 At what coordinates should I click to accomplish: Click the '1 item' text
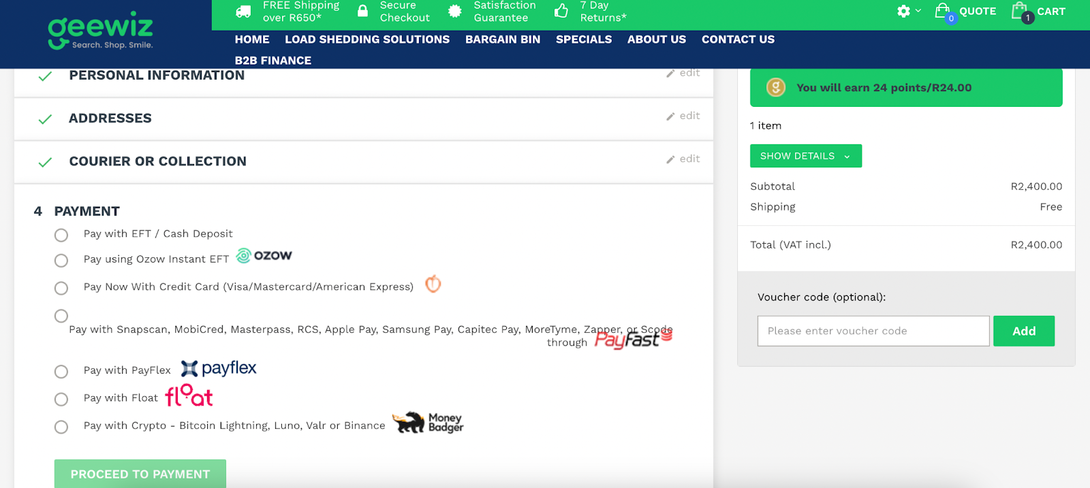[766, 126]
